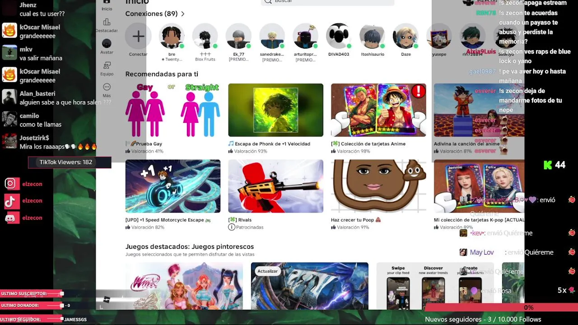Open +1 Speed Motorcycle Escape thumbnail
The width and height of the screenshot is (578, 325).
[173, 186]
